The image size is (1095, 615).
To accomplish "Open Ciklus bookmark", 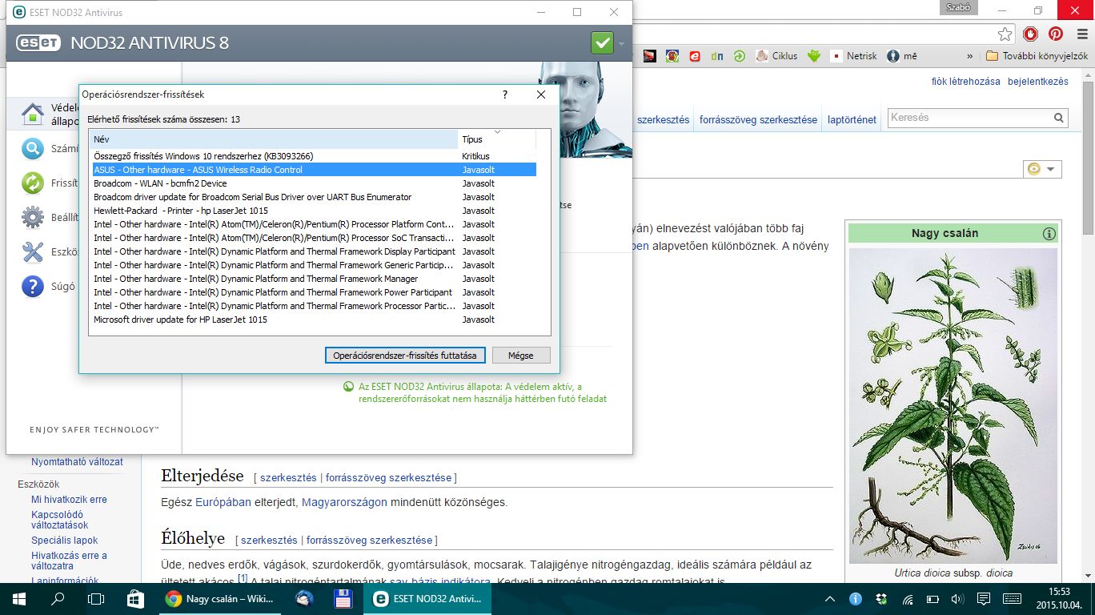I will tap(776, 56).
